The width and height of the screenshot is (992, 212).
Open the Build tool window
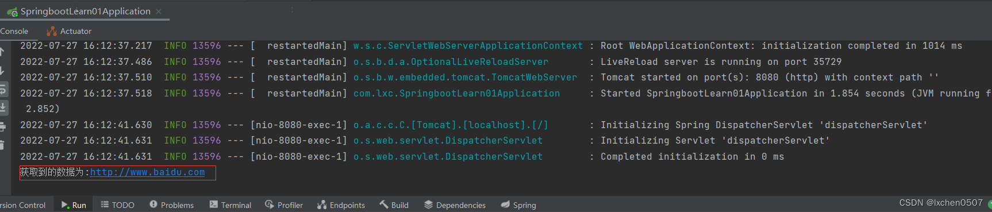[394, 205]
